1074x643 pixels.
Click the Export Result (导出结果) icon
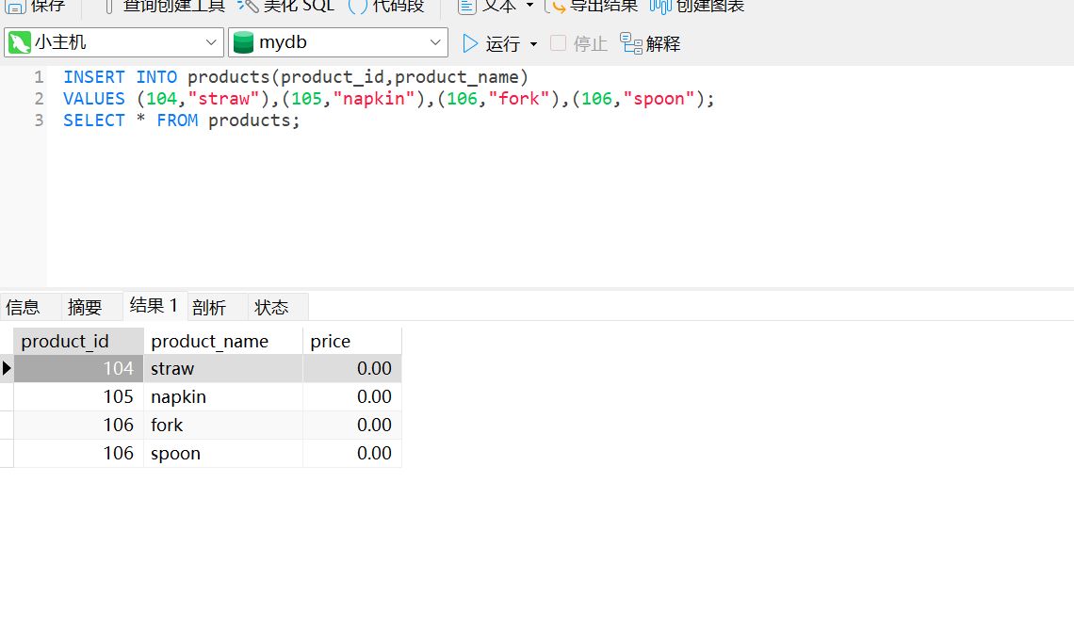pyautogui.click(x=557, y=6)
